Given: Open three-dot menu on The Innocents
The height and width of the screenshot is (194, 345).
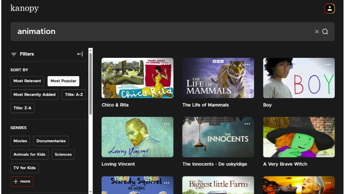Looking at the screenshot, I should (x=247, y=124).
